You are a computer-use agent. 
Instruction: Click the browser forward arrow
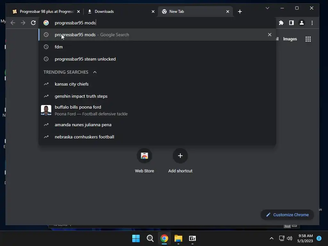(x=23, y=23)
